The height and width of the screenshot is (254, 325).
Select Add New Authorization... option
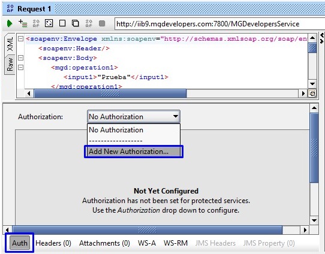point(134,152)
